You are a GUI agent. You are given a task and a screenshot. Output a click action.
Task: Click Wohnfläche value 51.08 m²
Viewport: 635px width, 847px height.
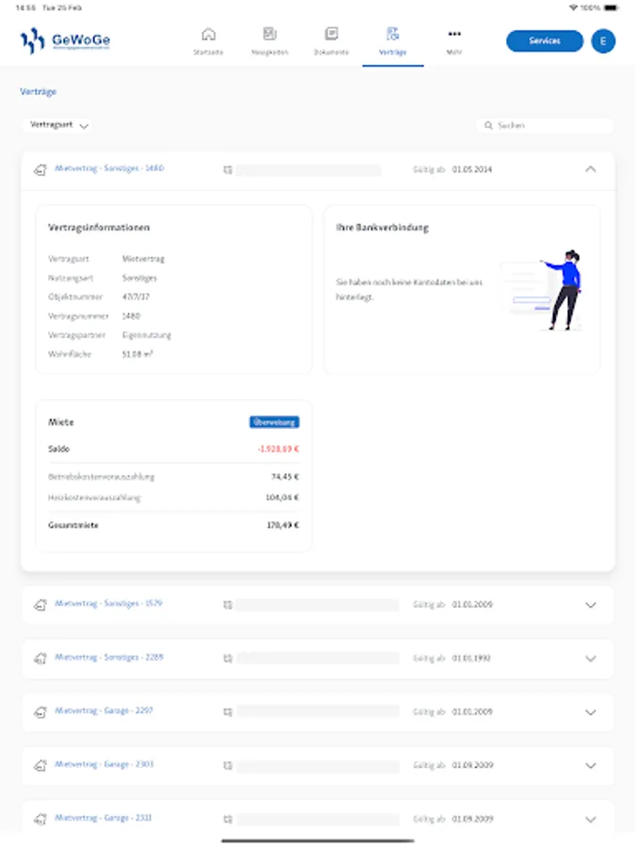[137, 354]
